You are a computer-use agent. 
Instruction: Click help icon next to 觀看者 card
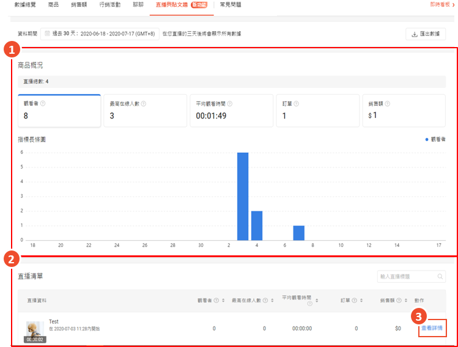pos(43,104)
